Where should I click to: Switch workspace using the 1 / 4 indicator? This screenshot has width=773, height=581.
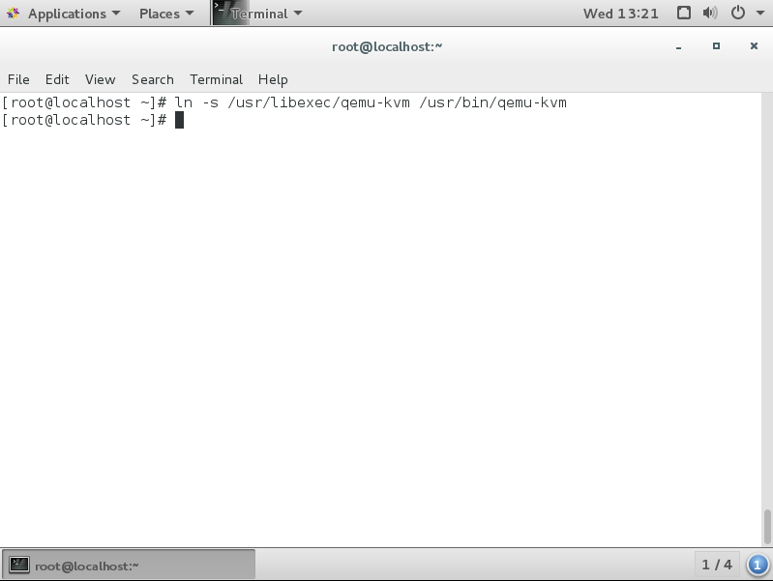pos(717,565)
